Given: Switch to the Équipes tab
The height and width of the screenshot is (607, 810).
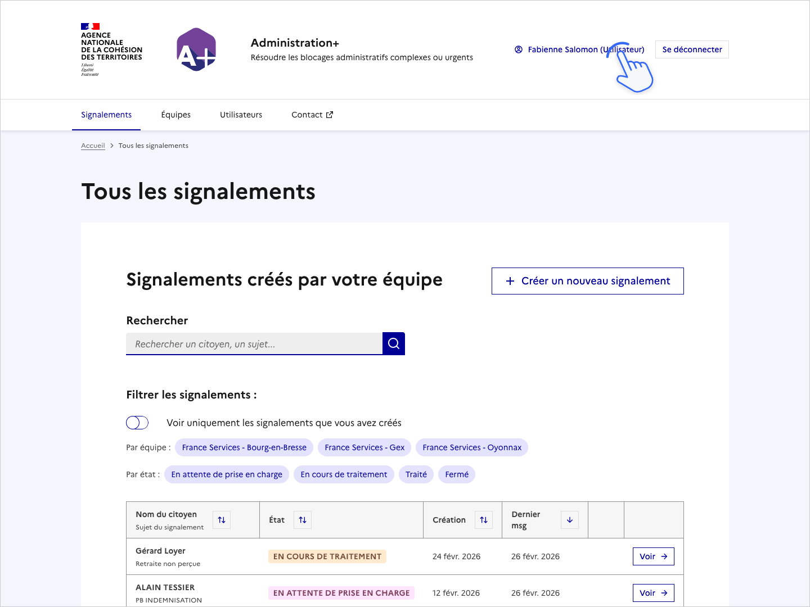Looking at the screenshot, I should (175, 115).
